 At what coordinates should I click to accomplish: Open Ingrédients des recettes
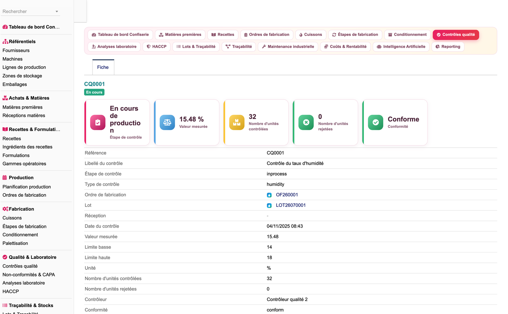[x=27, y=147]
